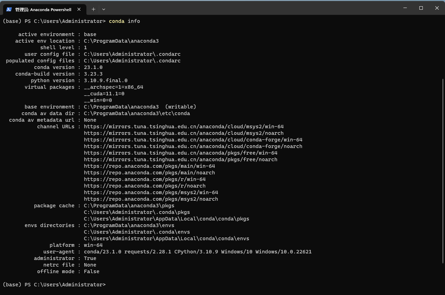Minimize the terminal window
The width and height of the screenshot is (445, 295).
click(405, 8)
